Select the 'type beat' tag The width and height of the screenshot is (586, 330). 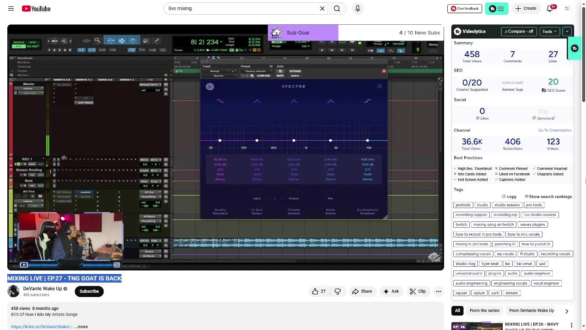click(x=490, y=264)
